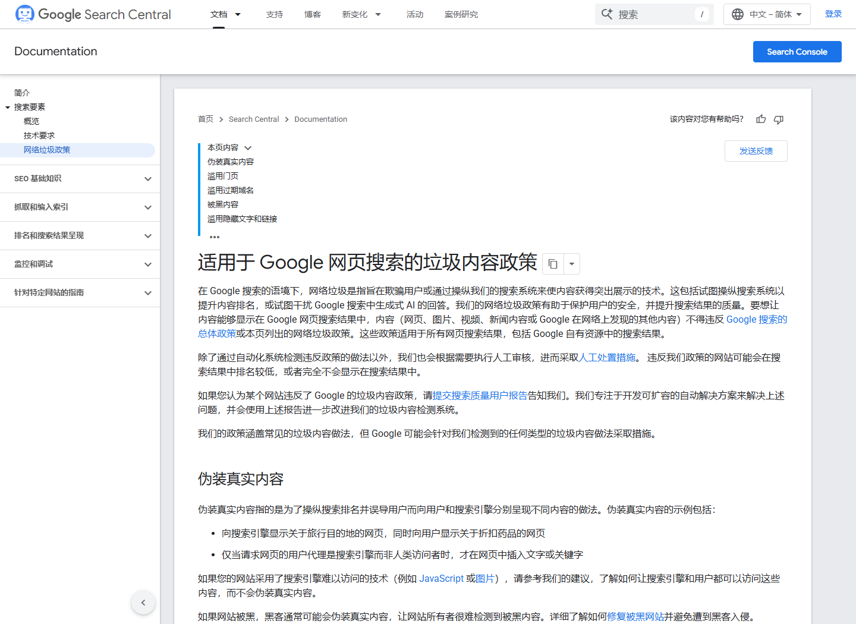The width and height of the screenshot is (856, 624).
Task: Jump to 伪装真实内容 in page contents
Action: [231, 162]
